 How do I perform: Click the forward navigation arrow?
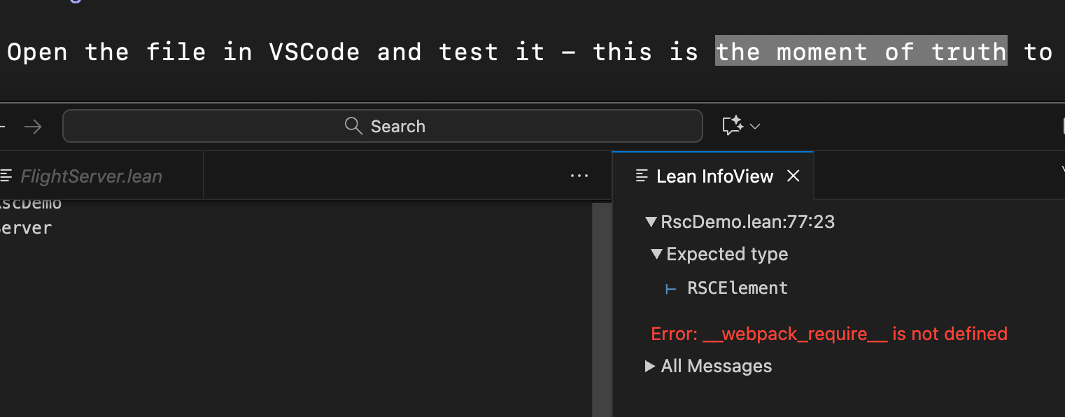click(32, 127)
